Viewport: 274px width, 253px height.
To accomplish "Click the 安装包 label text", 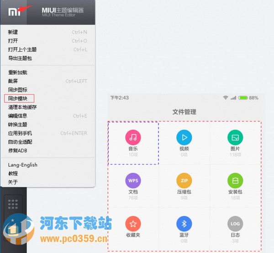I will 235,192.
